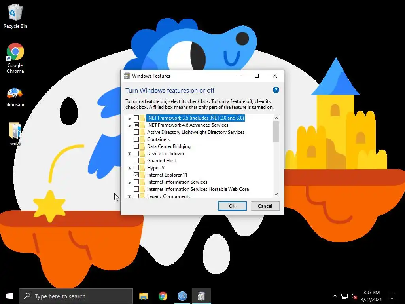Viewport: 405px width, 304px height.
Task: Open the clock showing 7:07 PM
Action: (x=371, y=296)
